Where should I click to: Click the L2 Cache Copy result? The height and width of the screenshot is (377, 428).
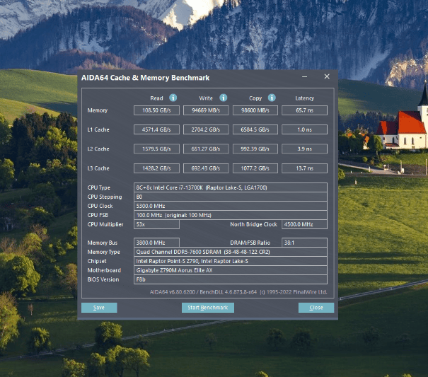(255, 149)
